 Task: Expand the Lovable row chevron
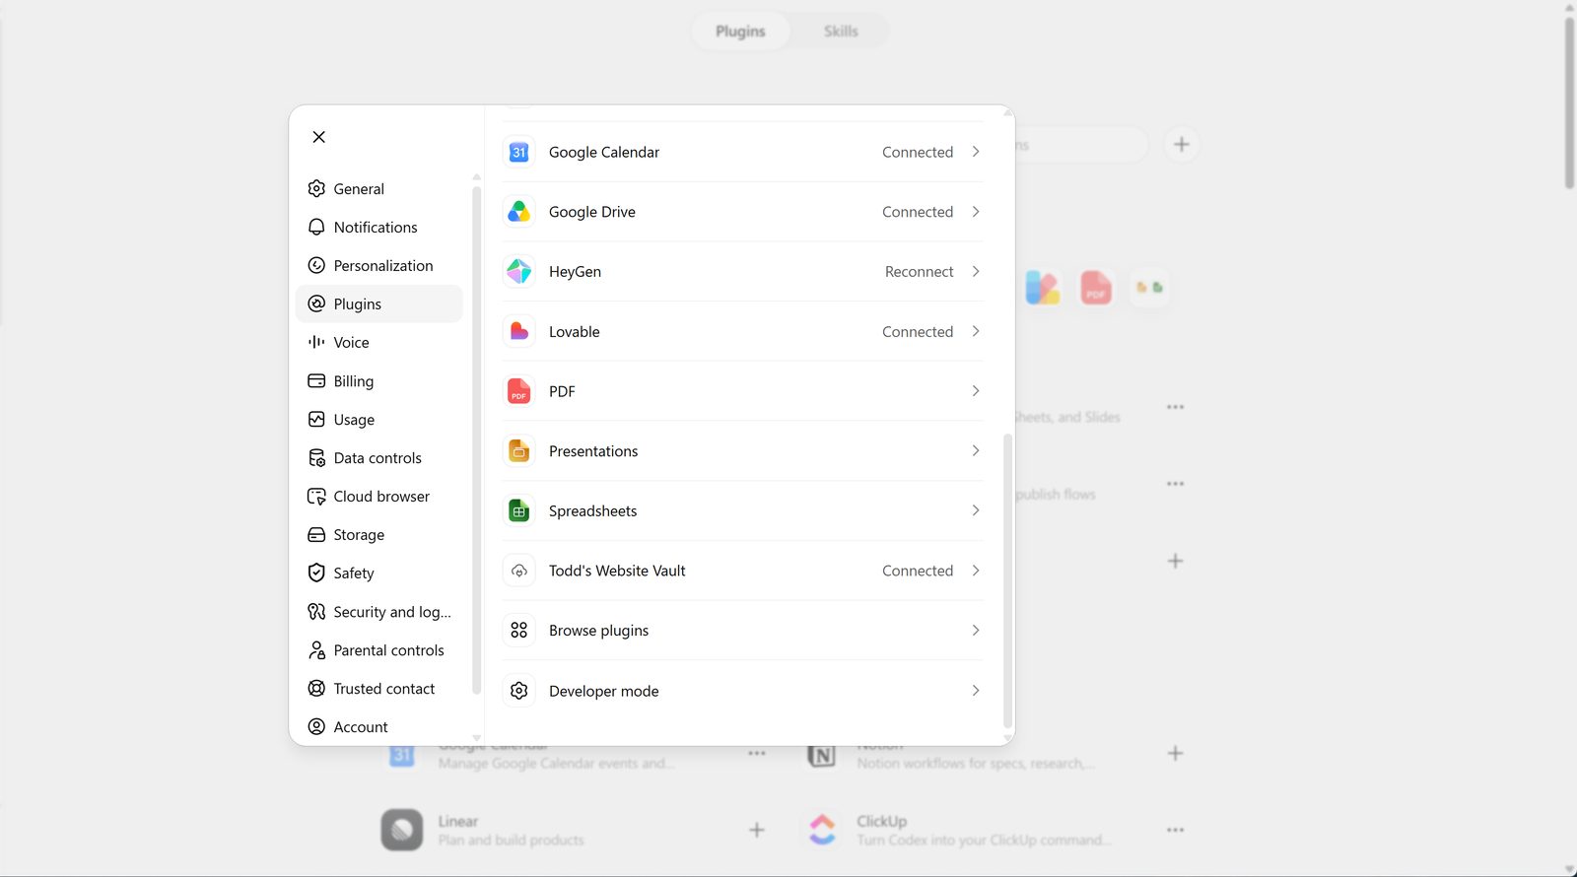pos(976,331)
